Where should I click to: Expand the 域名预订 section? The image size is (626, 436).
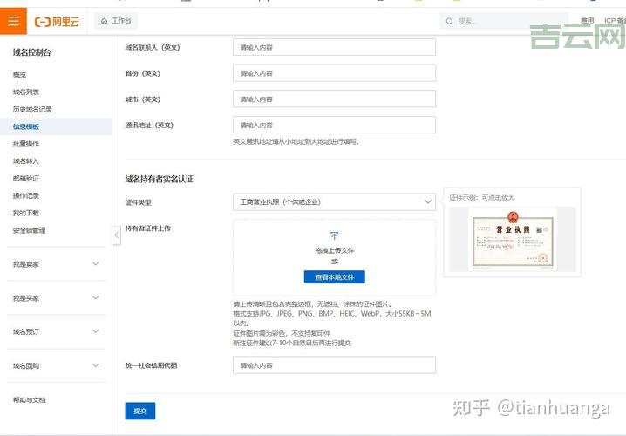(56, 331)
